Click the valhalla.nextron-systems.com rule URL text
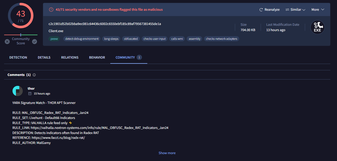This screenshot has width=337, height=161. pos(100,128)
